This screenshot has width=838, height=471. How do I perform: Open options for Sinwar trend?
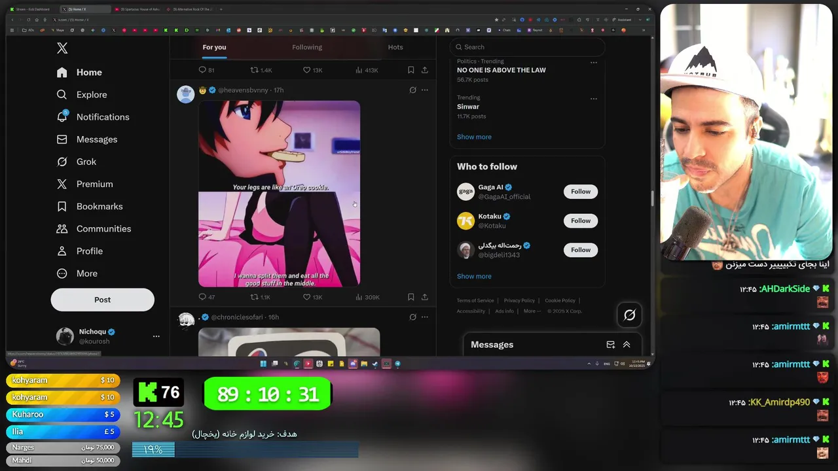point(594,99)
